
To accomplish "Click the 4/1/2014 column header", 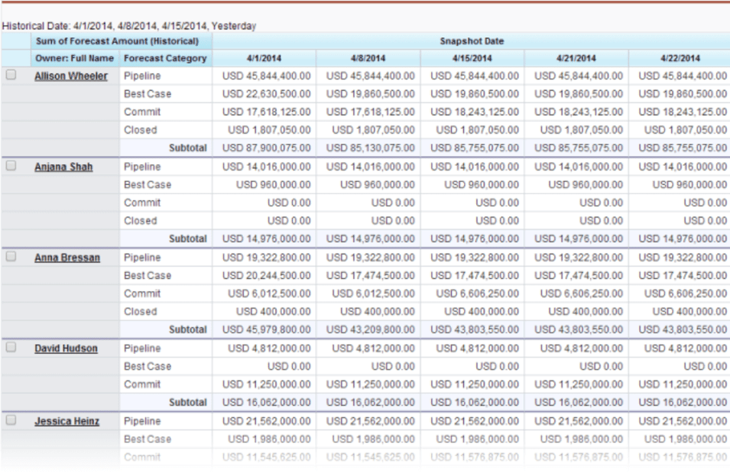I will point(264,58).
